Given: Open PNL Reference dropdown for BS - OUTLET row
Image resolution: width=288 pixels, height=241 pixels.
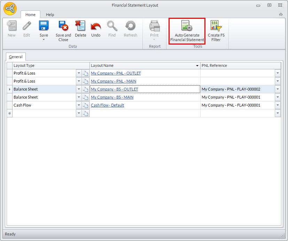Looking at the screenshot, I should tap(278, 89).
